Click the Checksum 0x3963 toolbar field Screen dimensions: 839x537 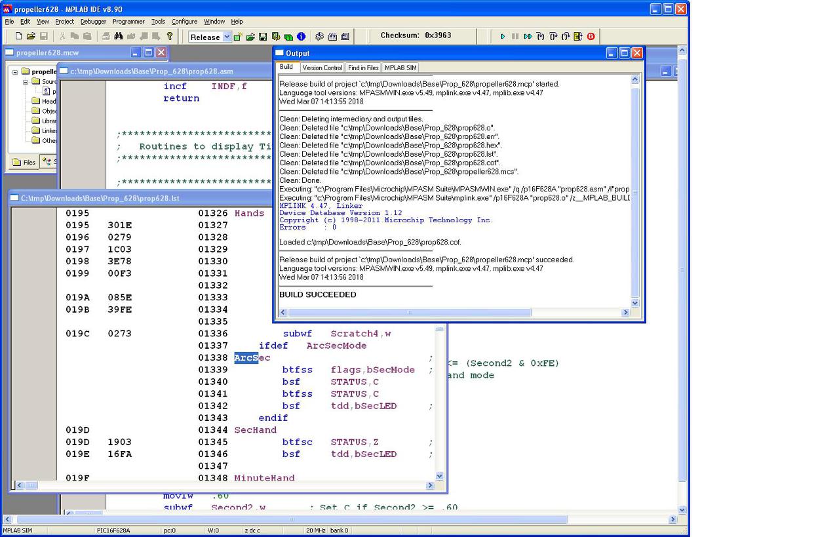(x=416, y=35)
